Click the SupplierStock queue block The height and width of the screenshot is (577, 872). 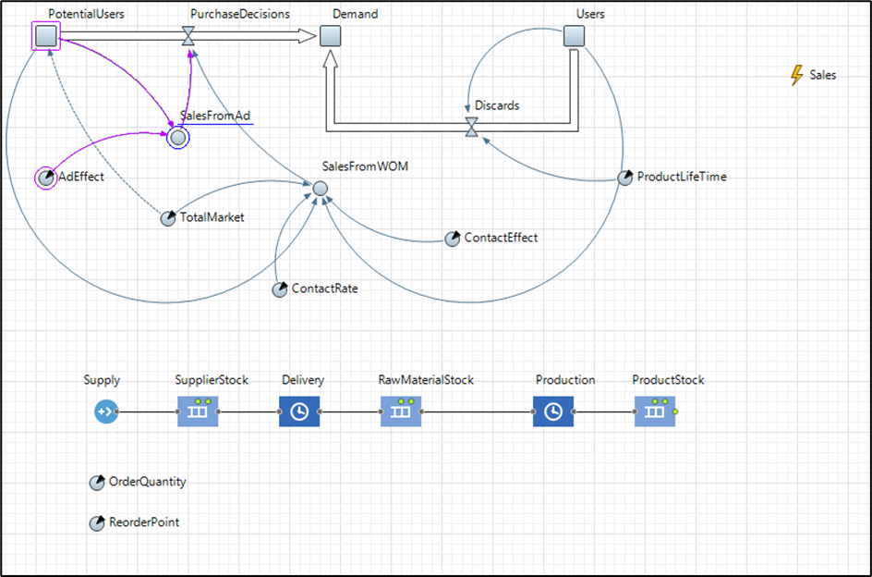pos(198,411)
